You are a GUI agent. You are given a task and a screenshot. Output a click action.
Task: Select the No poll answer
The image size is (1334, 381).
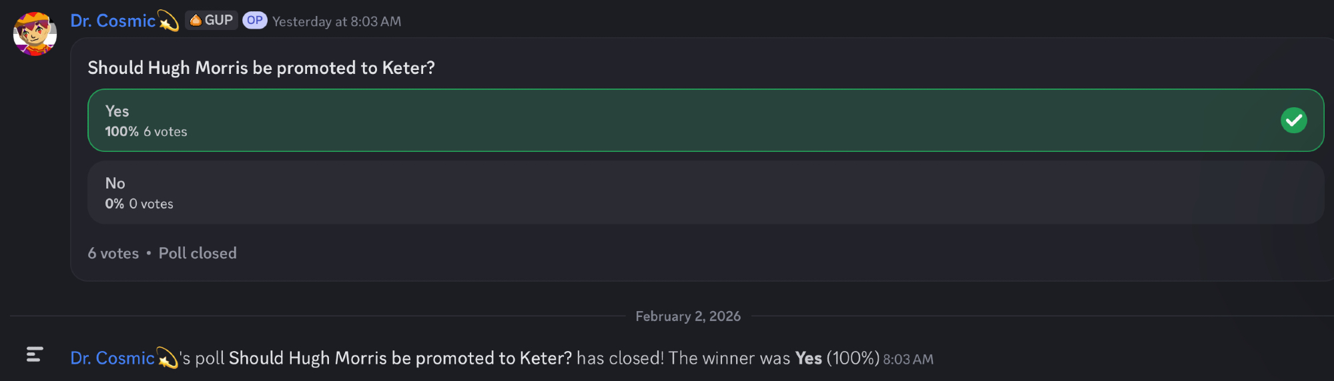point(667,192)
